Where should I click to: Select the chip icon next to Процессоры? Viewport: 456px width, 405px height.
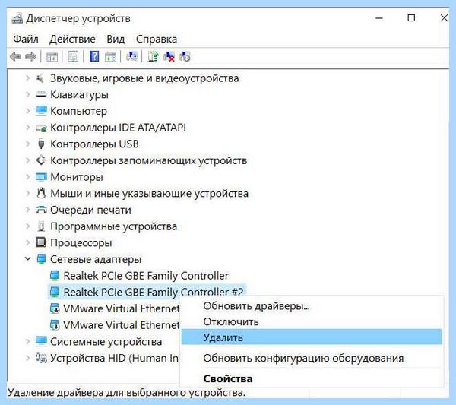point(41,242)
